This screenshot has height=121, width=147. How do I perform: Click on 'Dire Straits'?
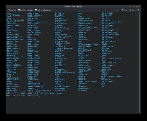coord(33,24)
